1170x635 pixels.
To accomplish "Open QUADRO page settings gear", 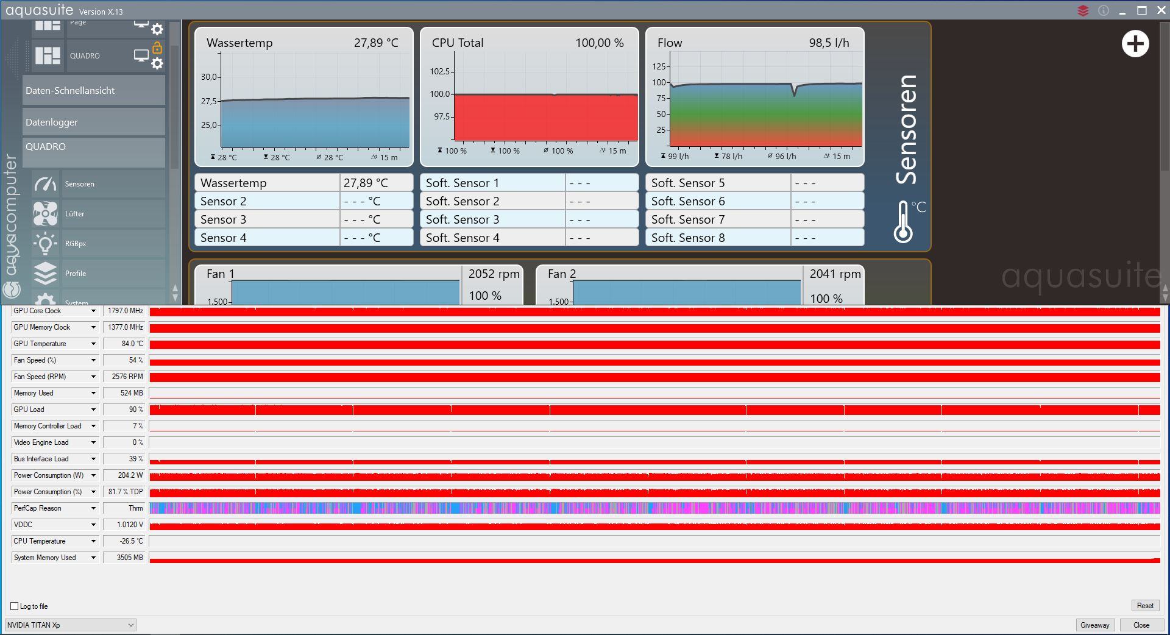I will [x=157, y=63].
